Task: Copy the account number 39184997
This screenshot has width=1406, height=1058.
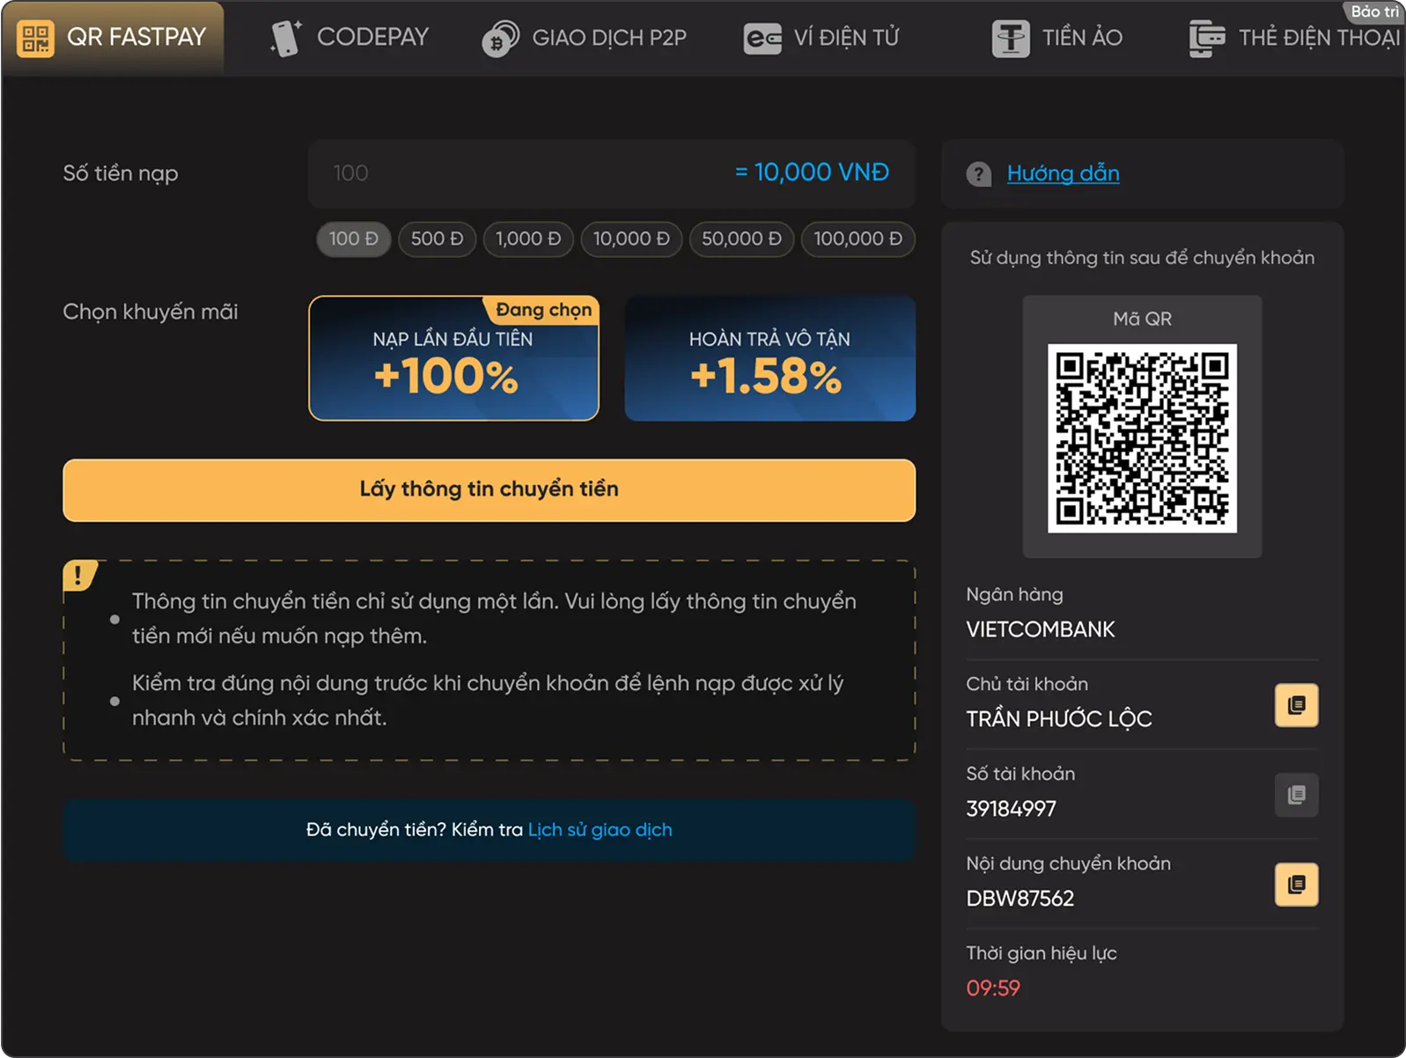Action: click(x=1296, y=795)
